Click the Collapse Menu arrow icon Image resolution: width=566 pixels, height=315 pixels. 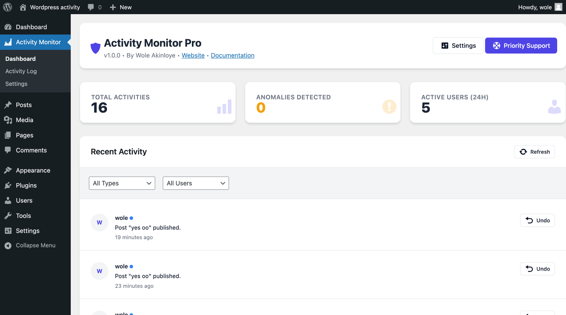[x=8, y=245]
